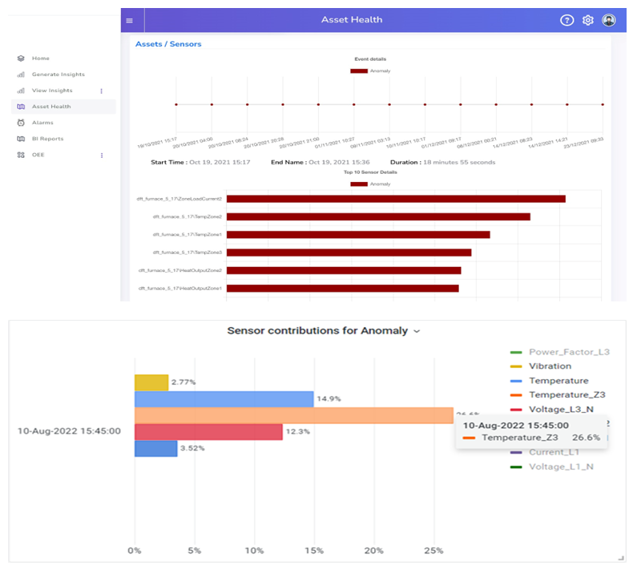
Task: Click the first anomaly event timeline point
Action: 176,104
